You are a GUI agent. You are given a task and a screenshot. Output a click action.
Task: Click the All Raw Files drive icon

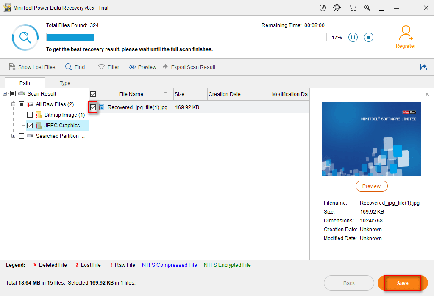(30, 104)
